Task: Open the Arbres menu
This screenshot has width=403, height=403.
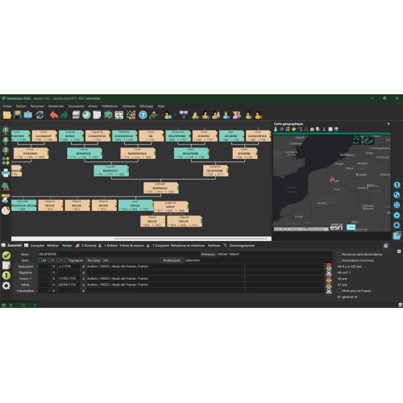Action: tap(93, 106)
